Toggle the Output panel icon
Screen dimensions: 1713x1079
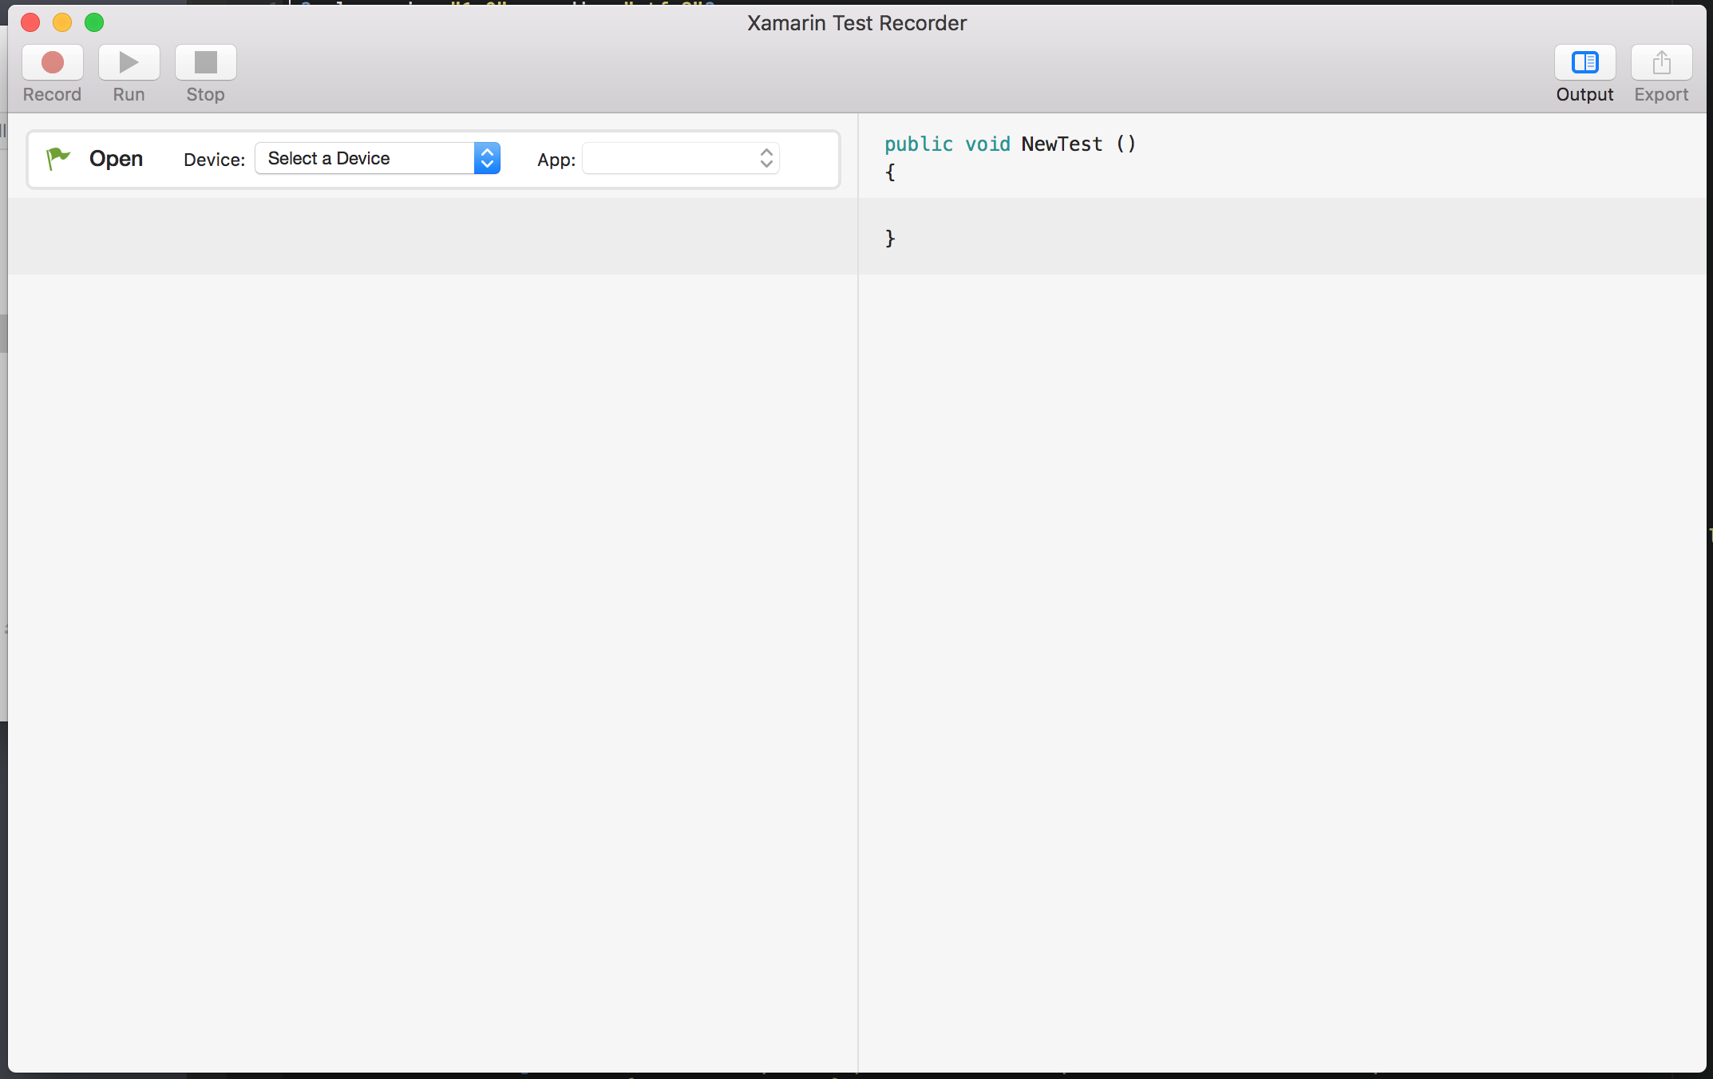[1584, 62]
